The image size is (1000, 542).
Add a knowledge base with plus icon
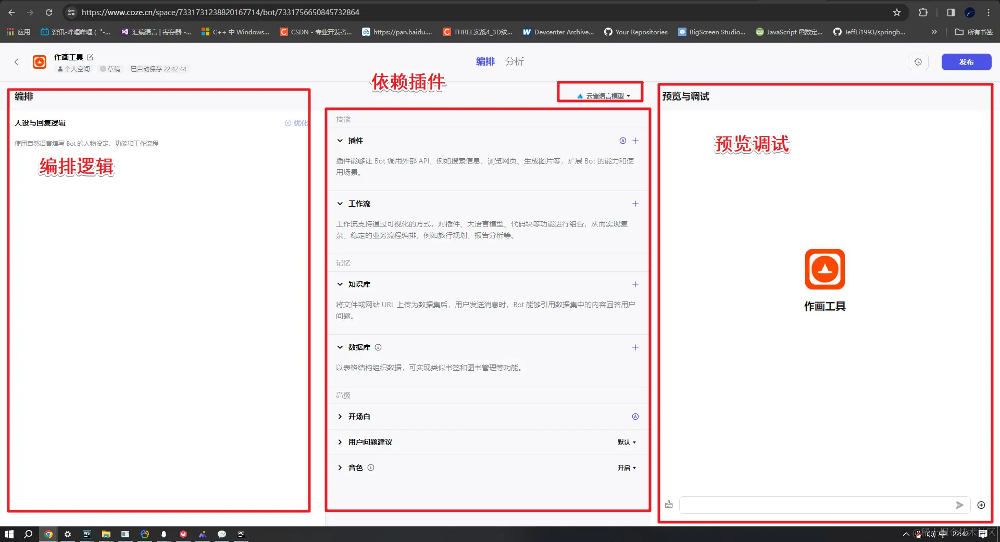pos(635,284)
